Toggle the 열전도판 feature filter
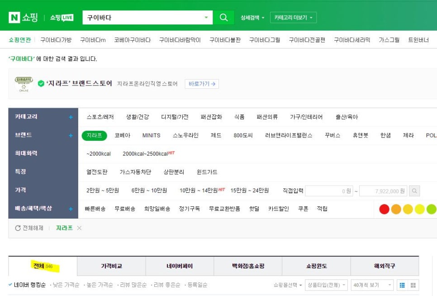Screen dimensions: 437x296 pos(97,172)
